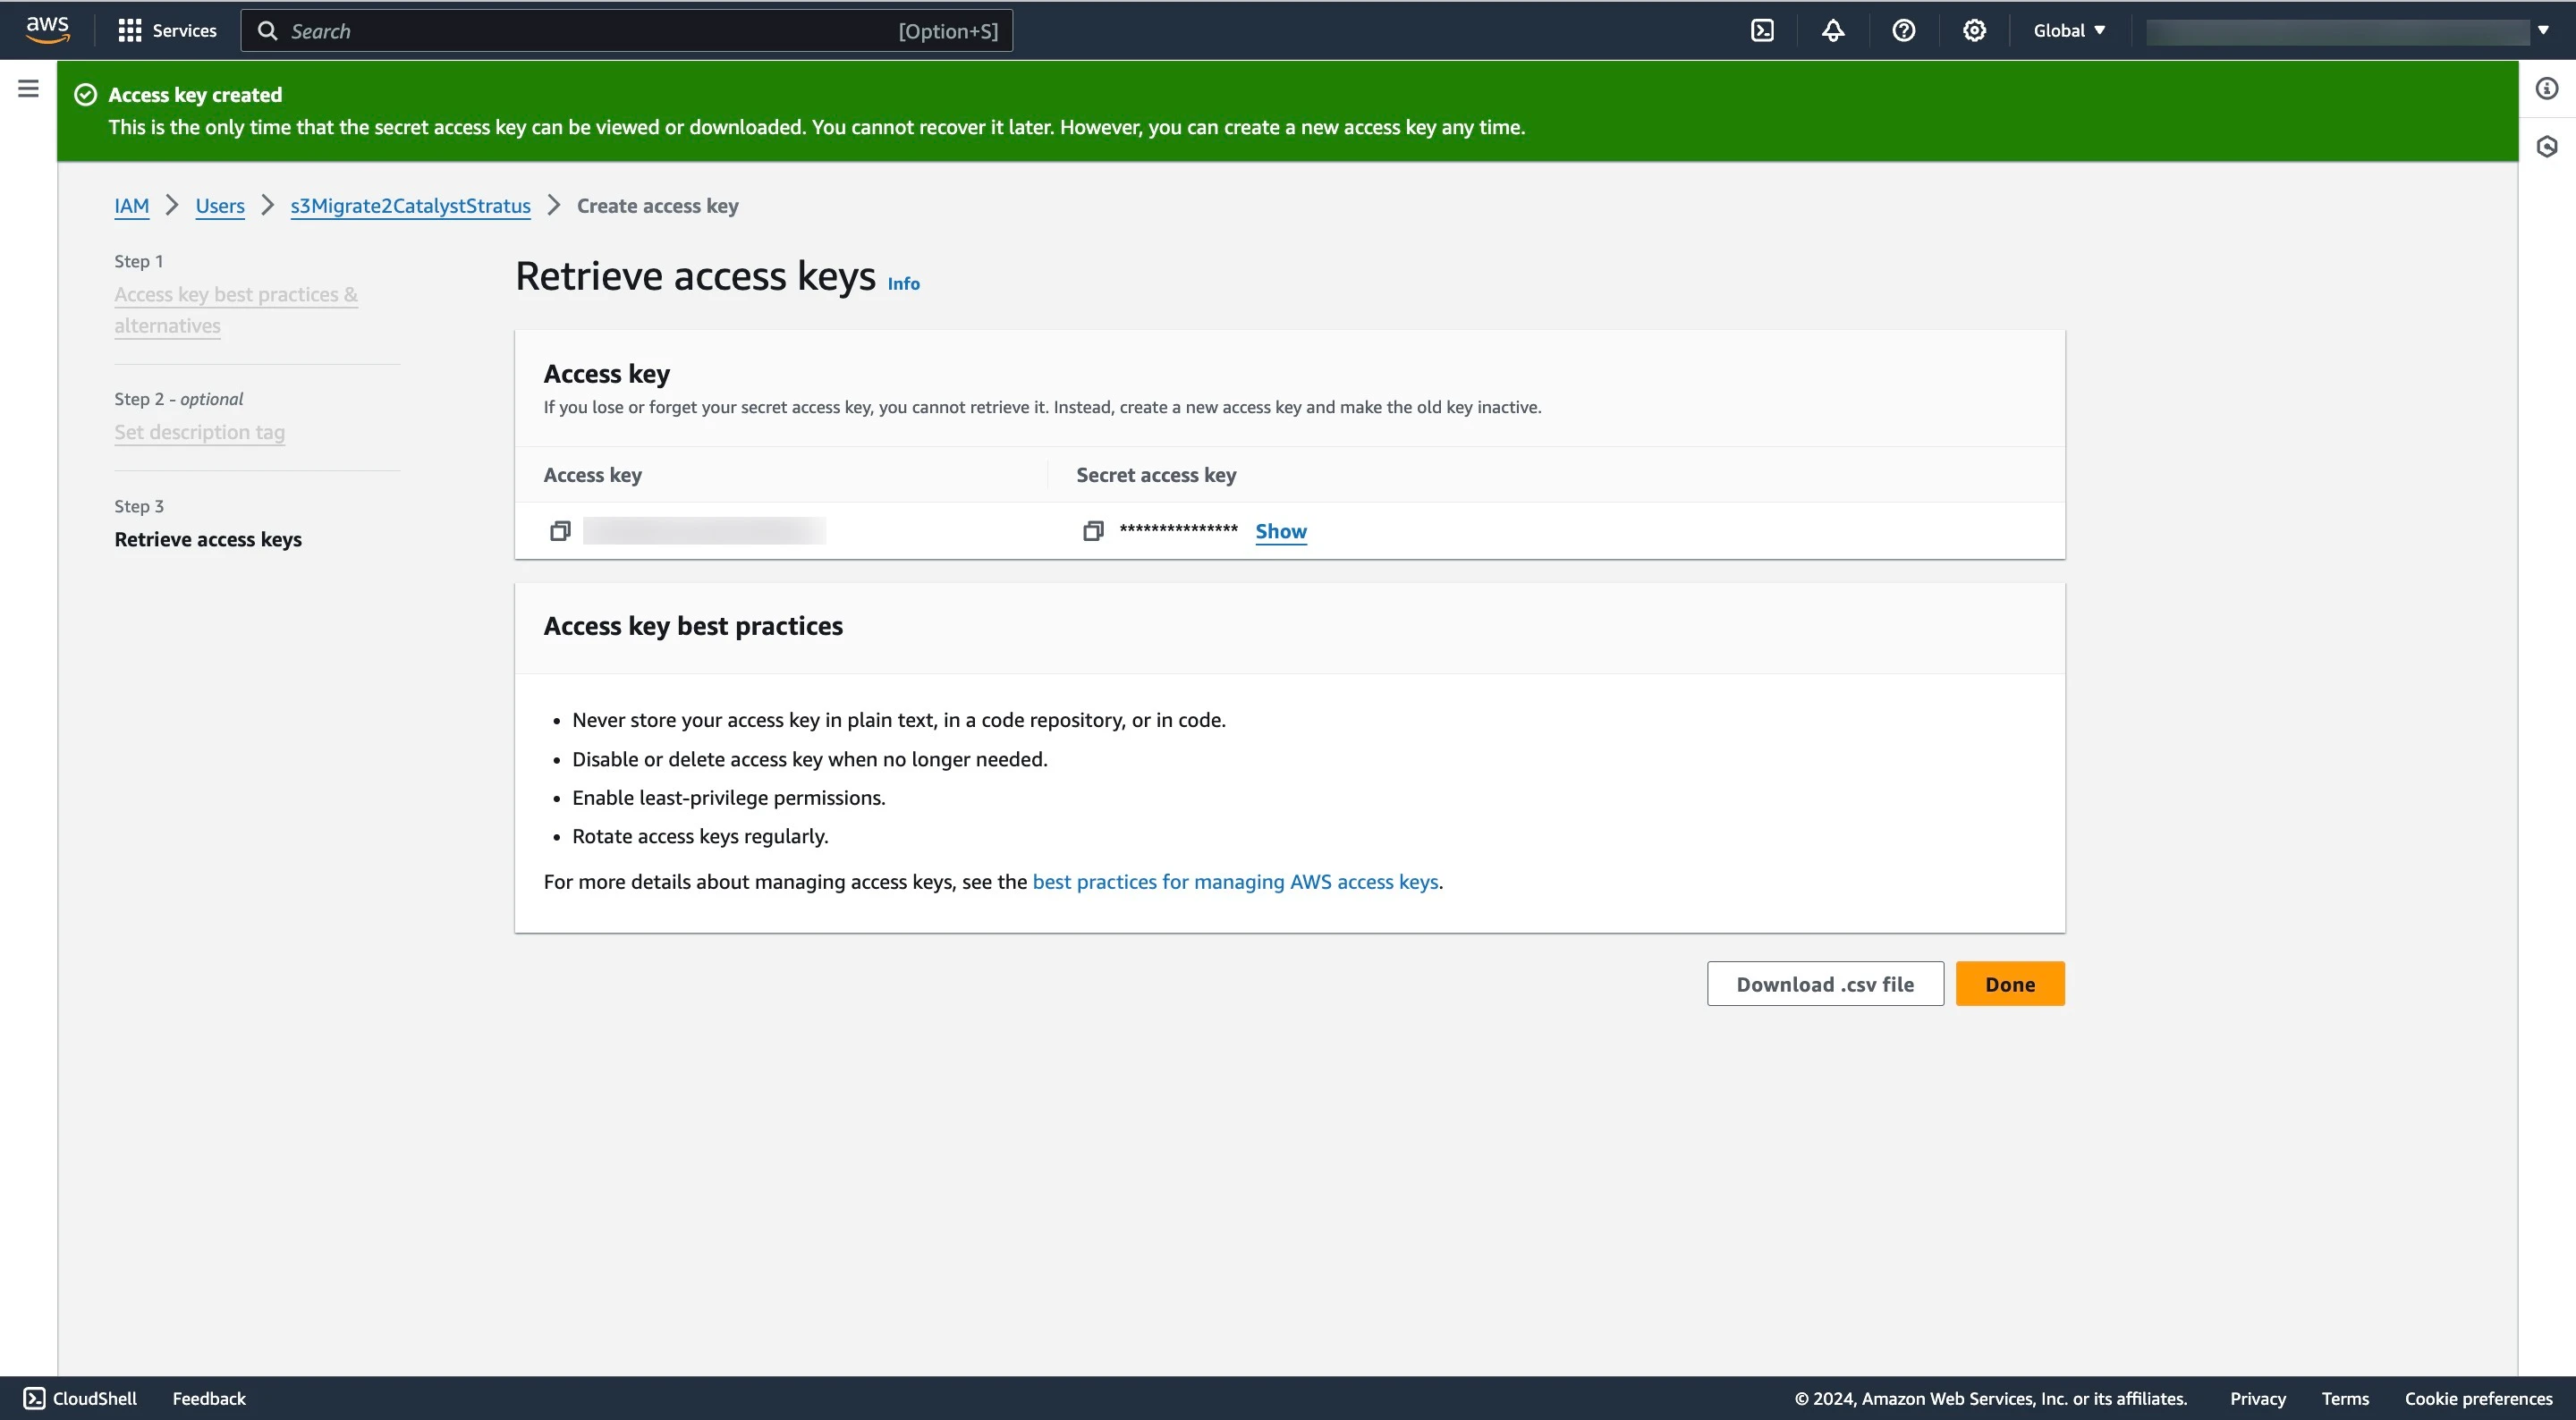This screenshot has height=1420, width=2576.
Task: Copy the access key ID
Action: tap(560, 531)
